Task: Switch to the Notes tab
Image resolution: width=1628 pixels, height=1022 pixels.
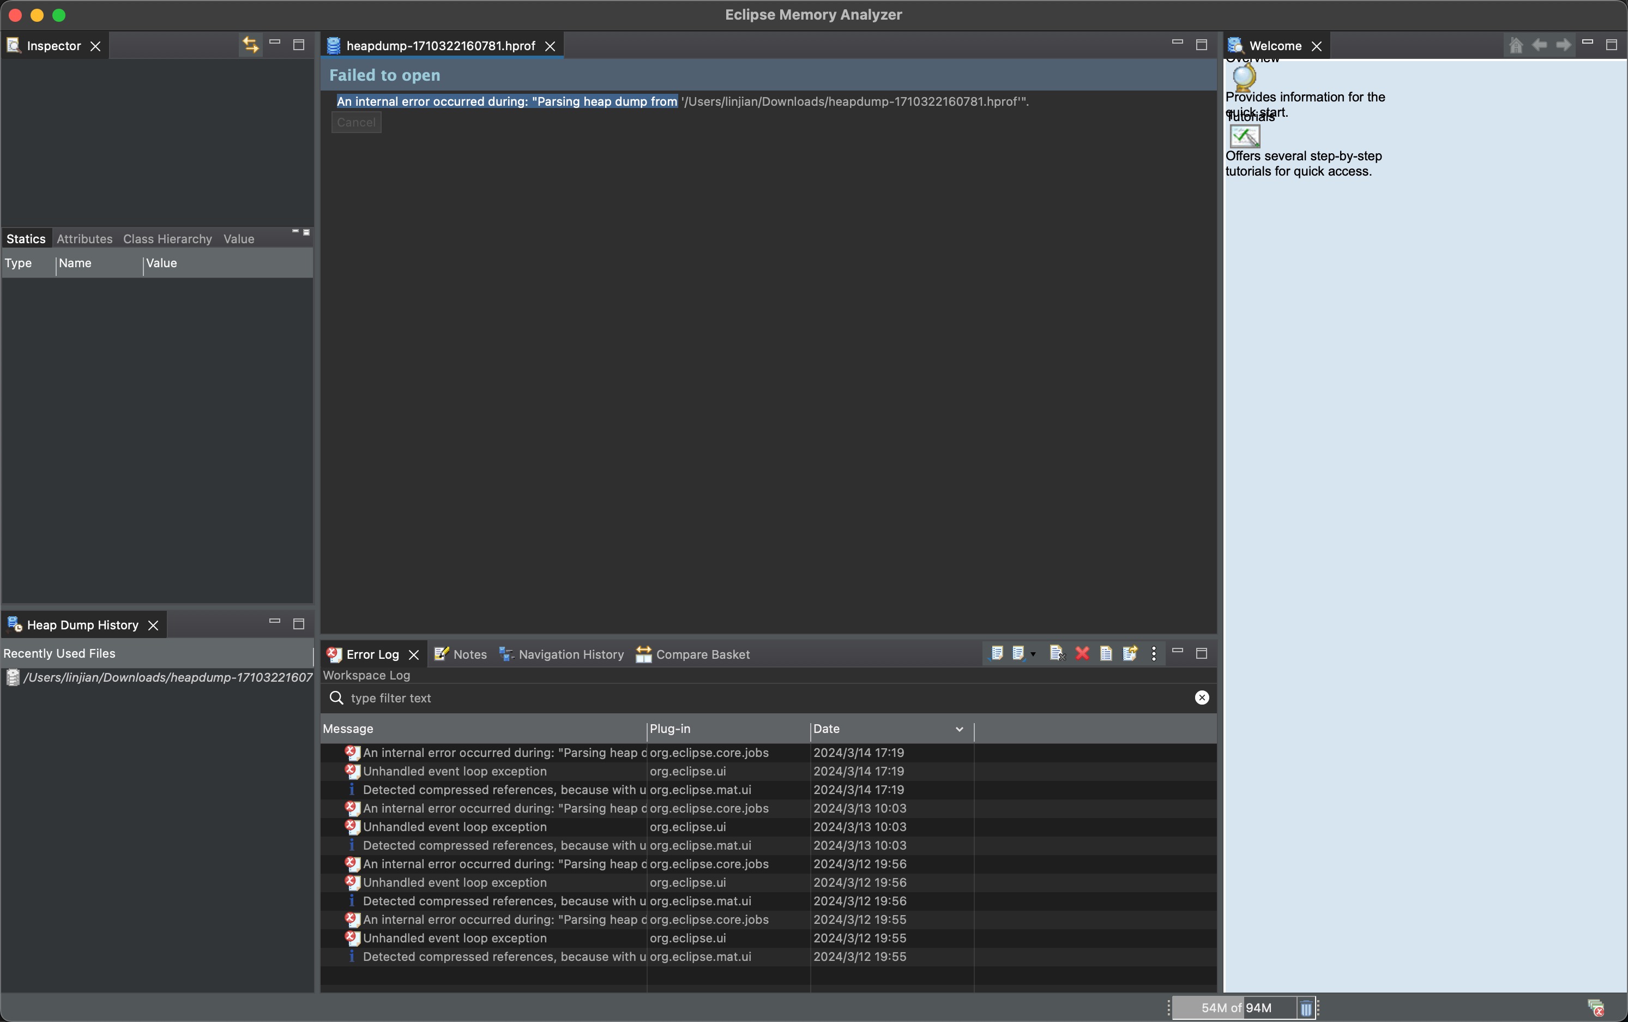Action: tap(460, 654)
